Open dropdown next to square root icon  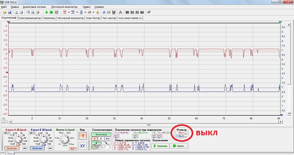[x=93, y=12]
